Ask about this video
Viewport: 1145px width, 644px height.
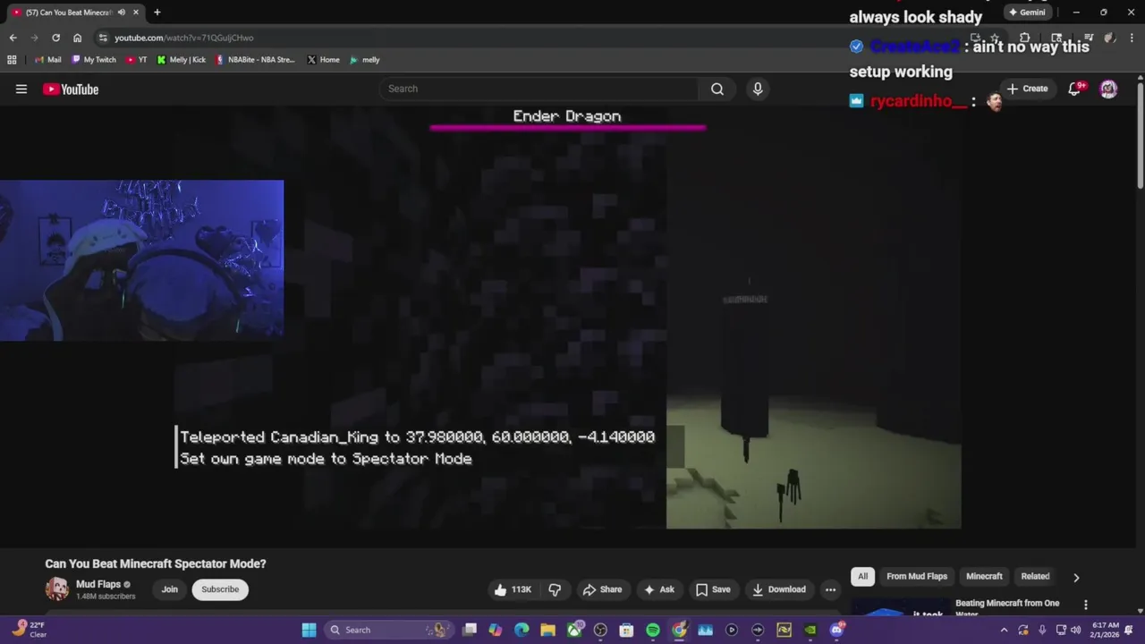point(658,589)
